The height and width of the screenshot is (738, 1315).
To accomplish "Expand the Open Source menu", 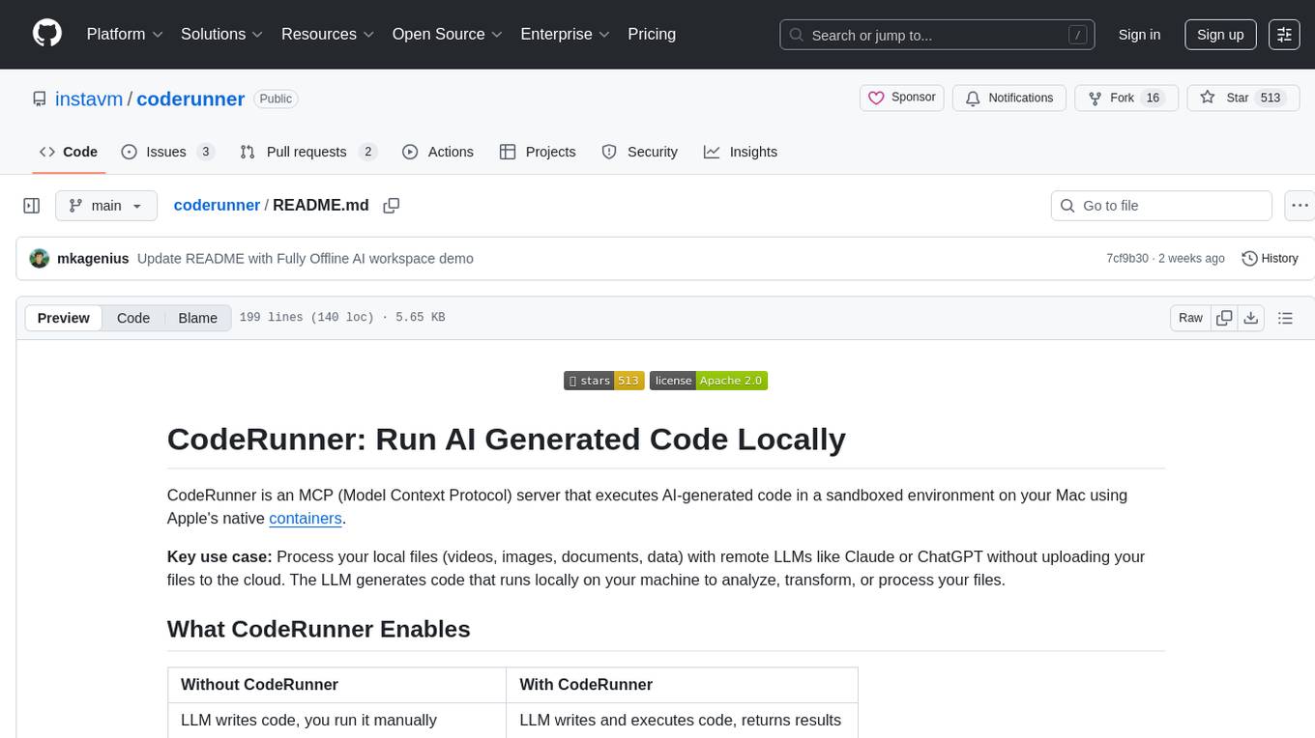I will click(448, 34).
